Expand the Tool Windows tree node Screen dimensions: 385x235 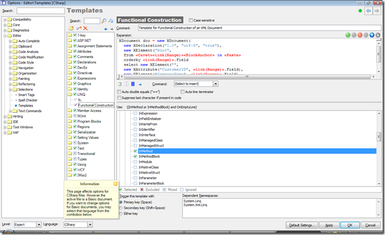point(5,127)
